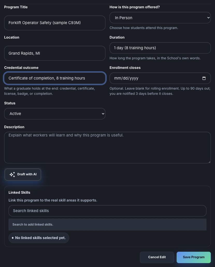Viewport: 215px width, 267px height.
Task: Click the sparkle icon on Draft with AI
Action: point(12,174)
